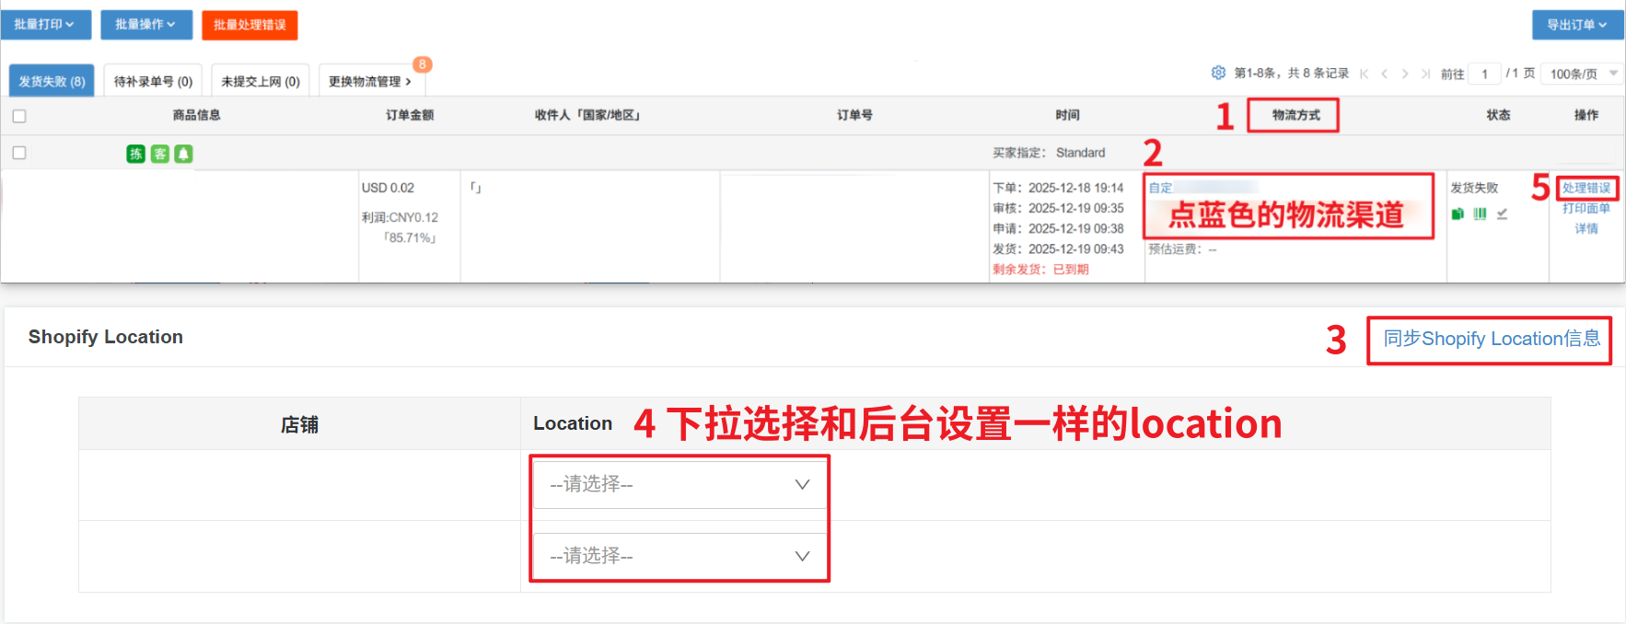Click the 商品信息 column header
Image resolution: width=1626 pixels, height=624 pixels.
(x=196, y=115)
